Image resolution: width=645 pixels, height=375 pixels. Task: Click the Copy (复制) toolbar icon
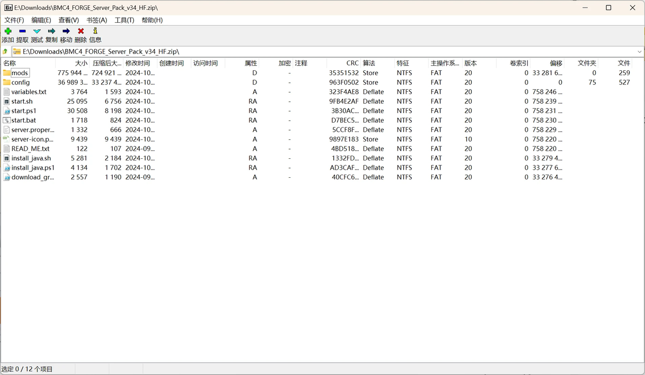(x=51, y=31)
